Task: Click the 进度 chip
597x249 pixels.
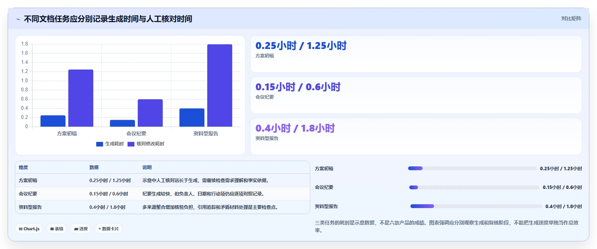Action: 81,229
